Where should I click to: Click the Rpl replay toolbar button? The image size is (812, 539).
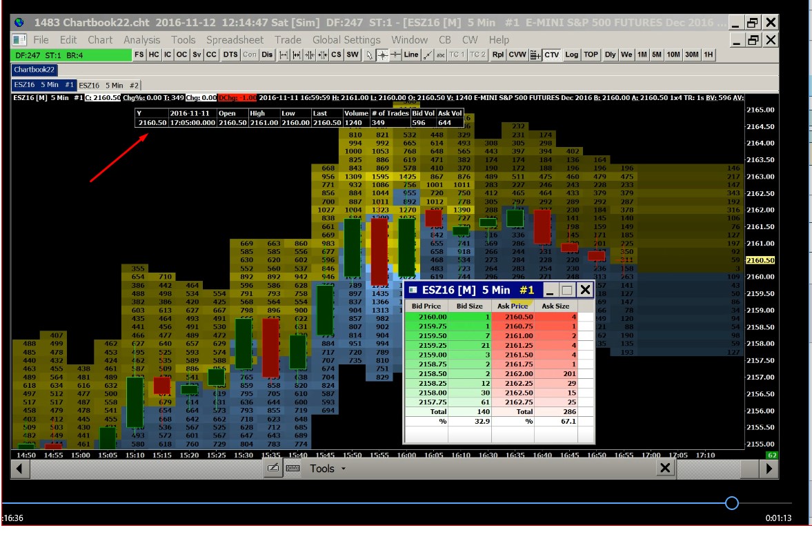[497, 55]
